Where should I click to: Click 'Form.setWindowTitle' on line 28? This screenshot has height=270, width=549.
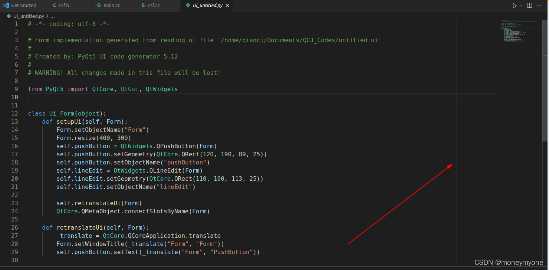[91, 244]
